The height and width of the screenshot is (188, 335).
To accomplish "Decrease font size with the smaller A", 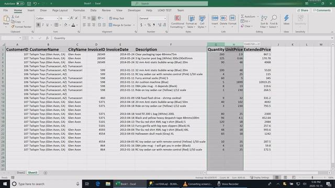I will click(76, 18).
